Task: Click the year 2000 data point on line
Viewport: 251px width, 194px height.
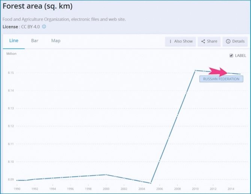Action: (106, 175)
